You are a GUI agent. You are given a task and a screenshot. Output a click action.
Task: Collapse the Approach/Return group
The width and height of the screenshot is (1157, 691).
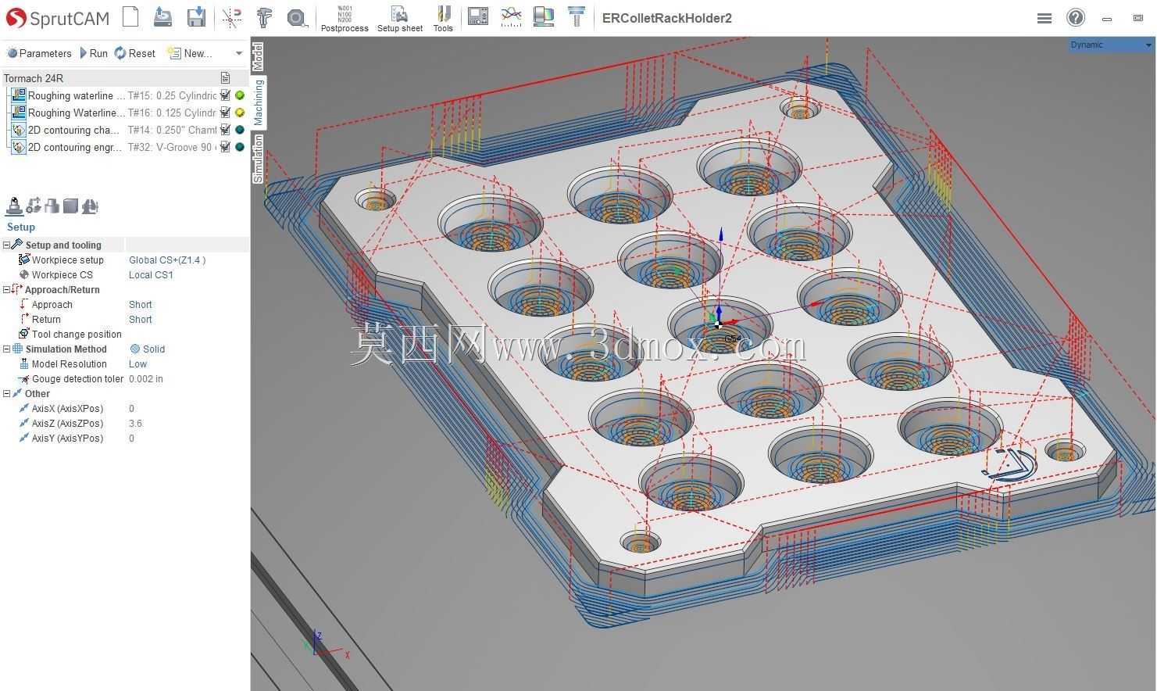click(6, 289)
